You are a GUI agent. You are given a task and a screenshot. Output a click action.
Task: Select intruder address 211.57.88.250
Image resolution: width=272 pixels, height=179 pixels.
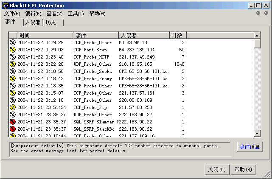135,107
